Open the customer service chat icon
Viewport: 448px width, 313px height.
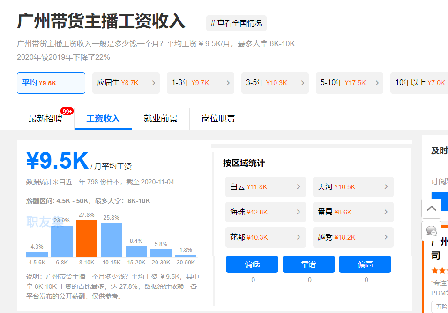coord(431,231)
